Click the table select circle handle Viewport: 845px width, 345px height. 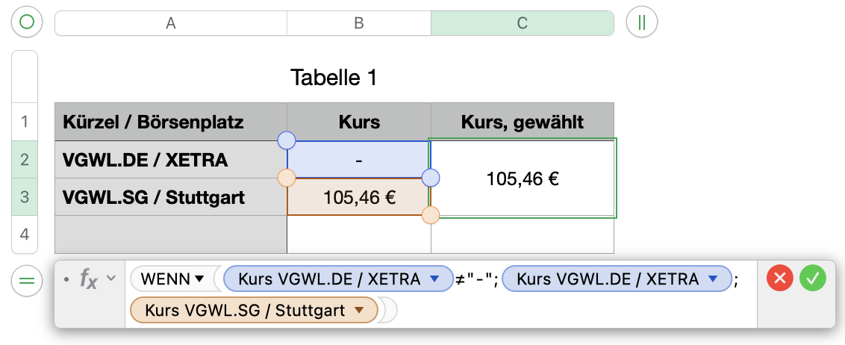pos(27,22)
